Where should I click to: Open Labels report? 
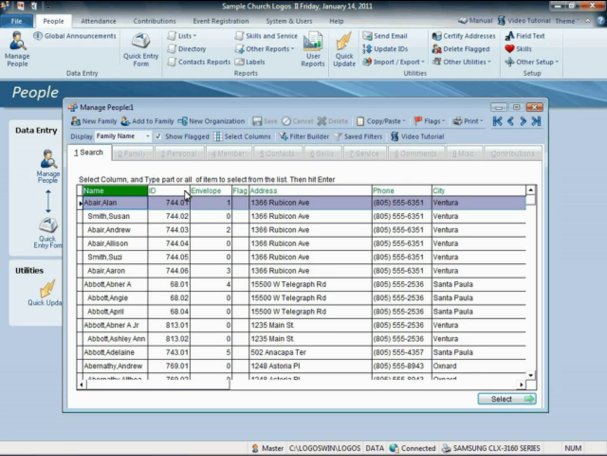click(x=250, y=62)
